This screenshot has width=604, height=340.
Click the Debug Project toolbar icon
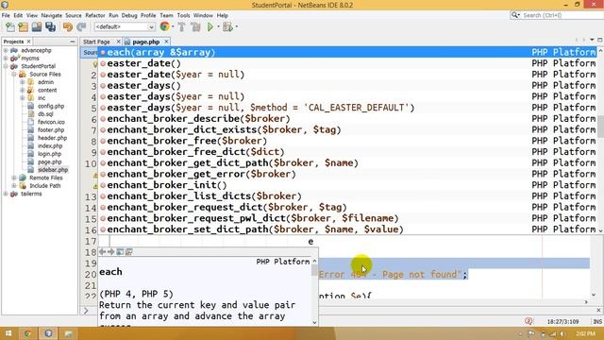point(227,27)
